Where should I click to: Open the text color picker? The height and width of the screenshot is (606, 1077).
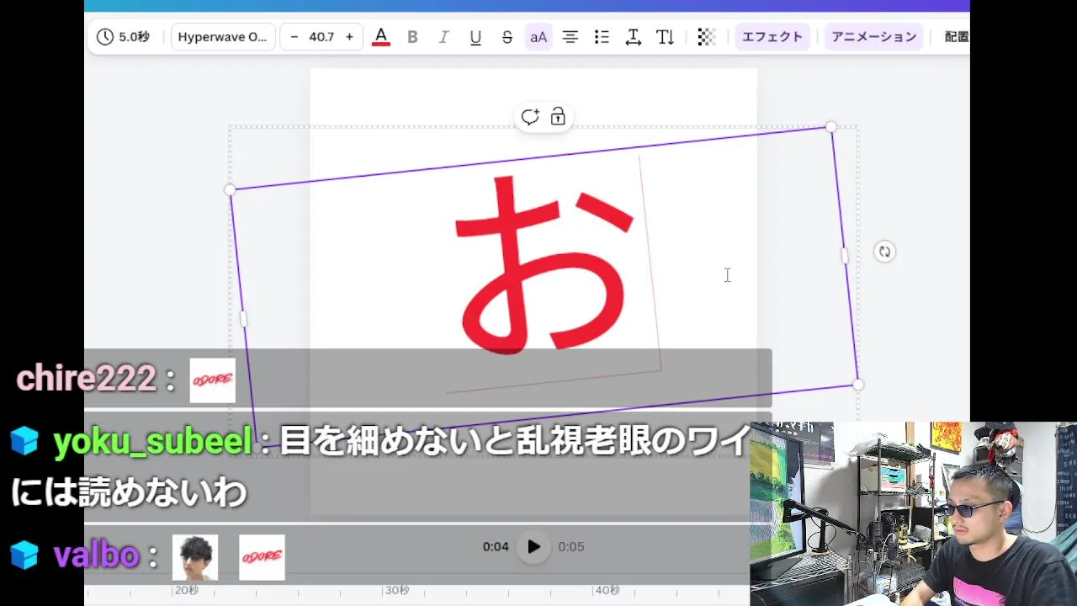(x=381, y=37)
